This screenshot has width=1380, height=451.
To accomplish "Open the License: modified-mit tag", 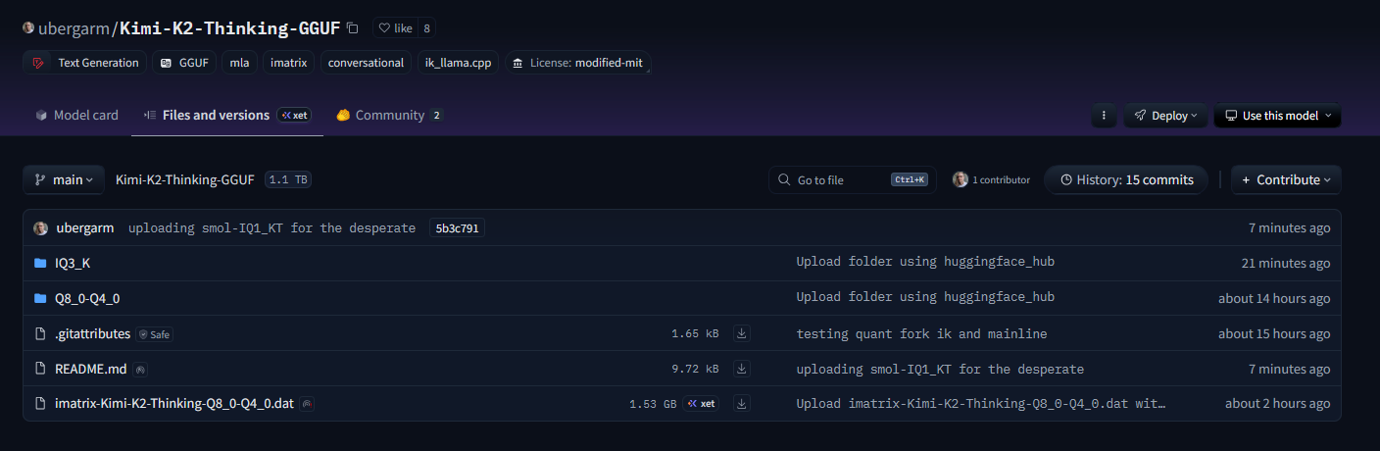I will click(x=578, y=63).
